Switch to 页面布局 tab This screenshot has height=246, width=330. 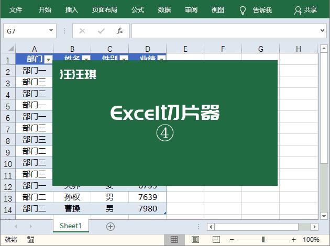(x=104, y=9)
